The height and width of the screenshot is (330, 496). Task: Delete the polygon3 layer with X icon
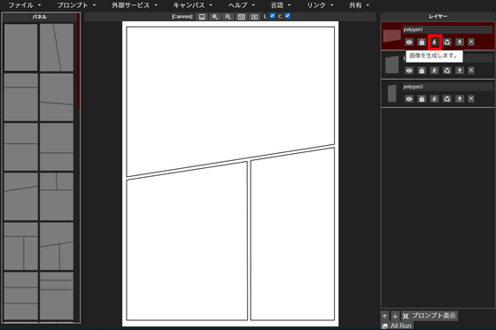click(471, 99)
